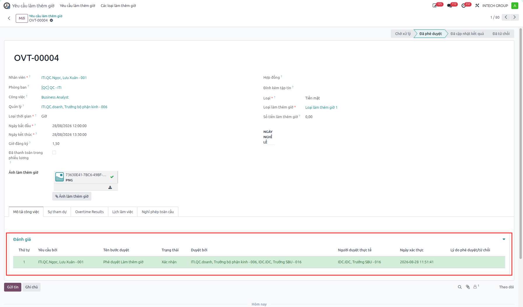Select the Đã phê duyệt status stage

coord(430,34)
